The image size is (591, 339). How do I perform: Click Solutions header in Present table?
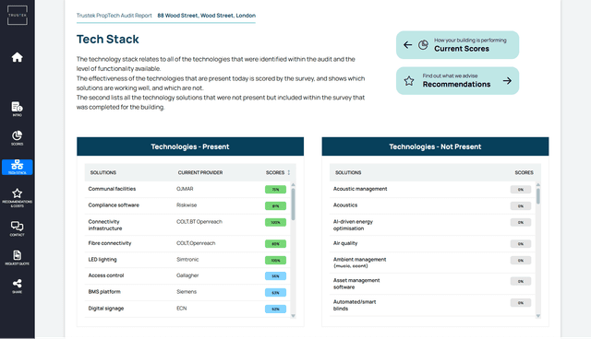coord(103,172)
